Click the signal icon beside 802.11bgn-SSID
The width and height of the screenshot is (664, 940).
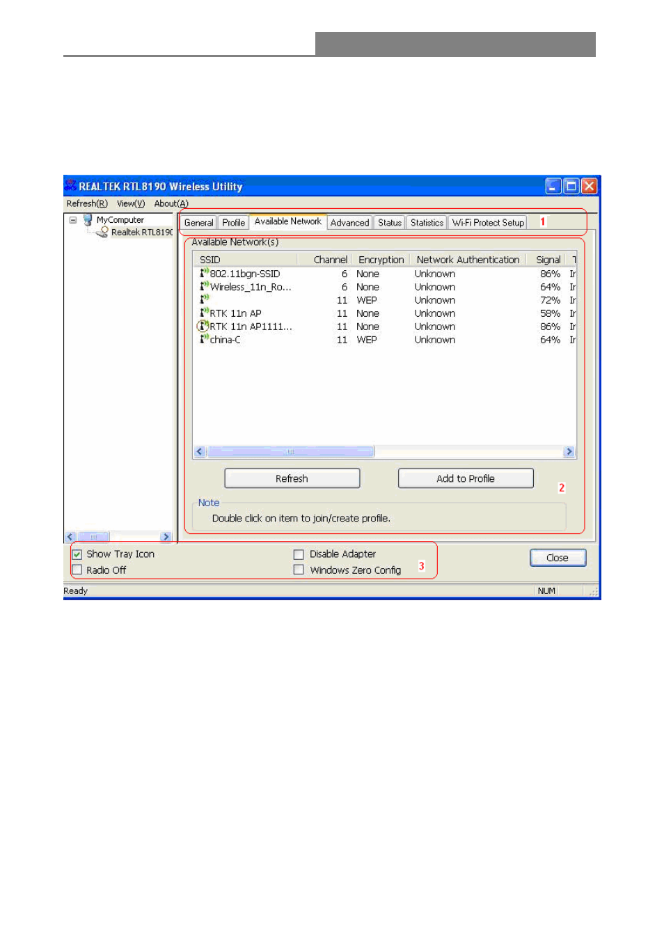tap(204, 273)
